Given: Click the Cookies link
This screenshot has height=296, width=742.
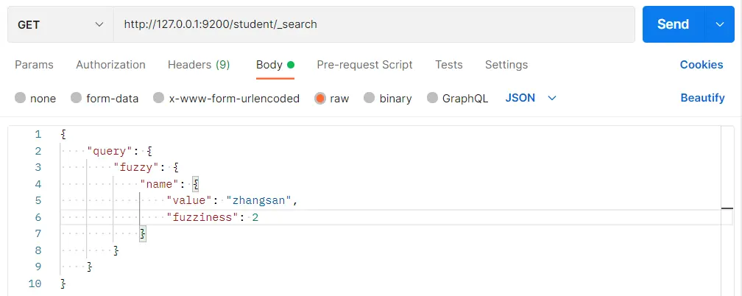Looking at the screenshot, I should pyautogui.click(x=702, y=65).
